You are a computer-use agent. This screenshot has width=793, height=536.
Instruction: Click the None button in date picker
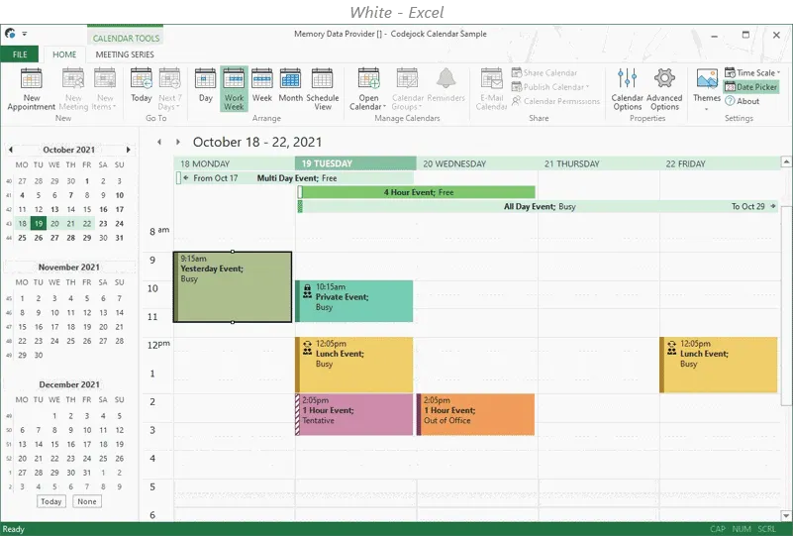87,501
